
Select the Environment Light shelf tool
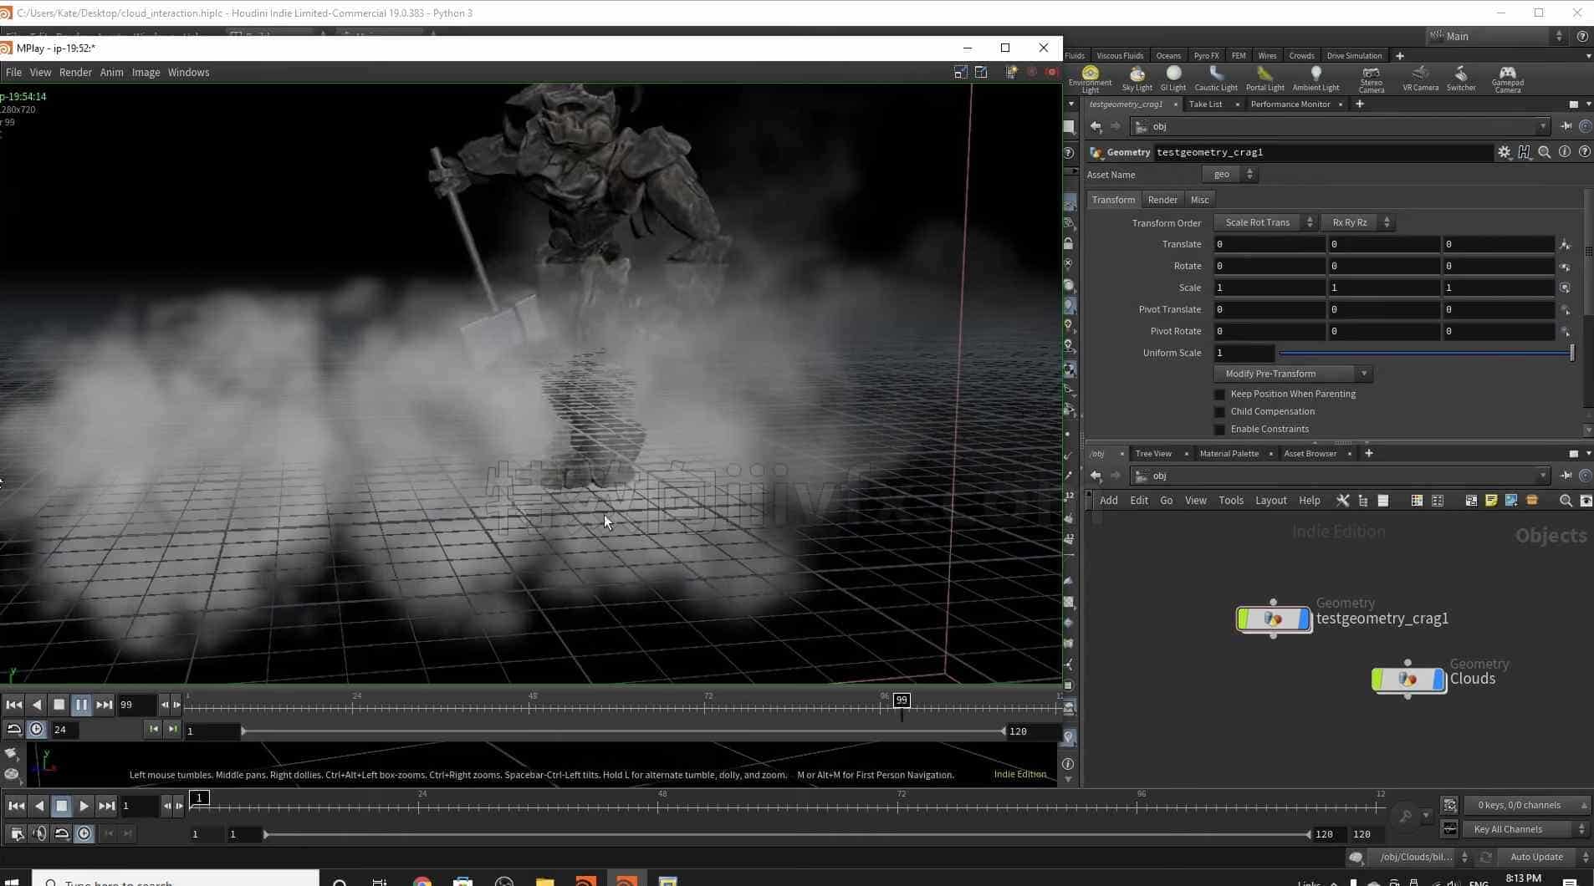click(x=1090, y=79)
